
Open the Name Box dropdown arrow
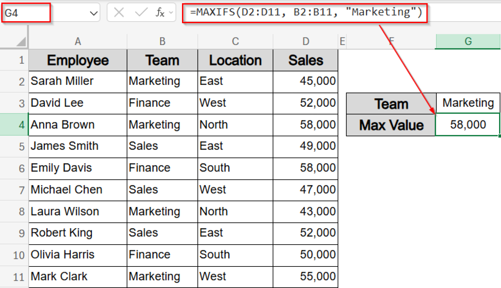[93, 12]
